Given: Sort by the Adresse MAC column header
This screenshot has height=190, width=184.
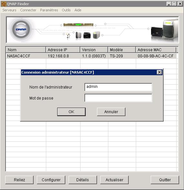Looking at the screenshot, I should coord(156,50).
